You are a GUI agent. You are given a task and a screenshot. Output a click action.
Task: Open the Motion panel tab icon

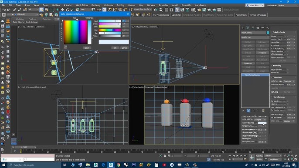tap(258, 28)
